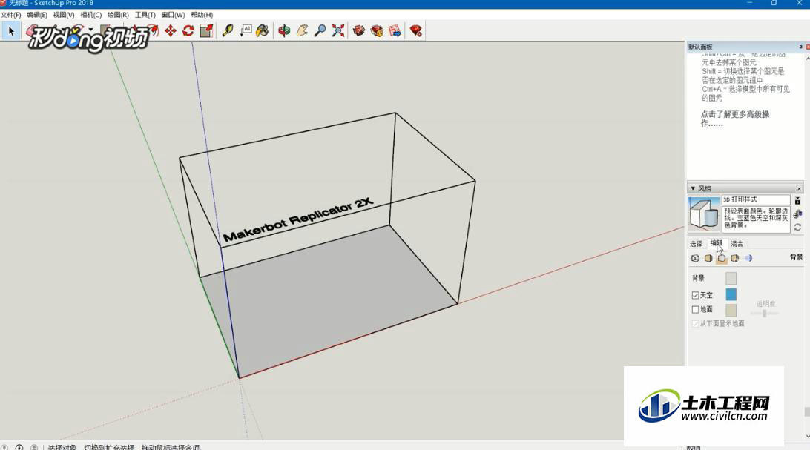Image resolution: width=810 pixels, height=450 pixels.
Task: Open Watermark settings in style editor
Action: click(x=734, y=258)
